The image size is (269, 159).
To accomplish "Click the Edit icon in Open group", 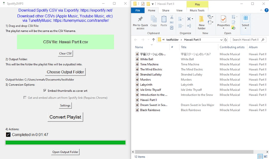I will coord(233,22).
